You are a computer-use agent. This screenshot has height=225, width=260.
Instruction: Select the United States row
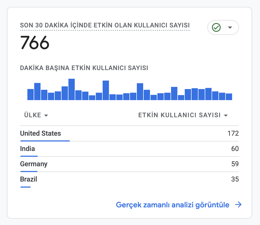pyautogui.click(x=129, y=134)
